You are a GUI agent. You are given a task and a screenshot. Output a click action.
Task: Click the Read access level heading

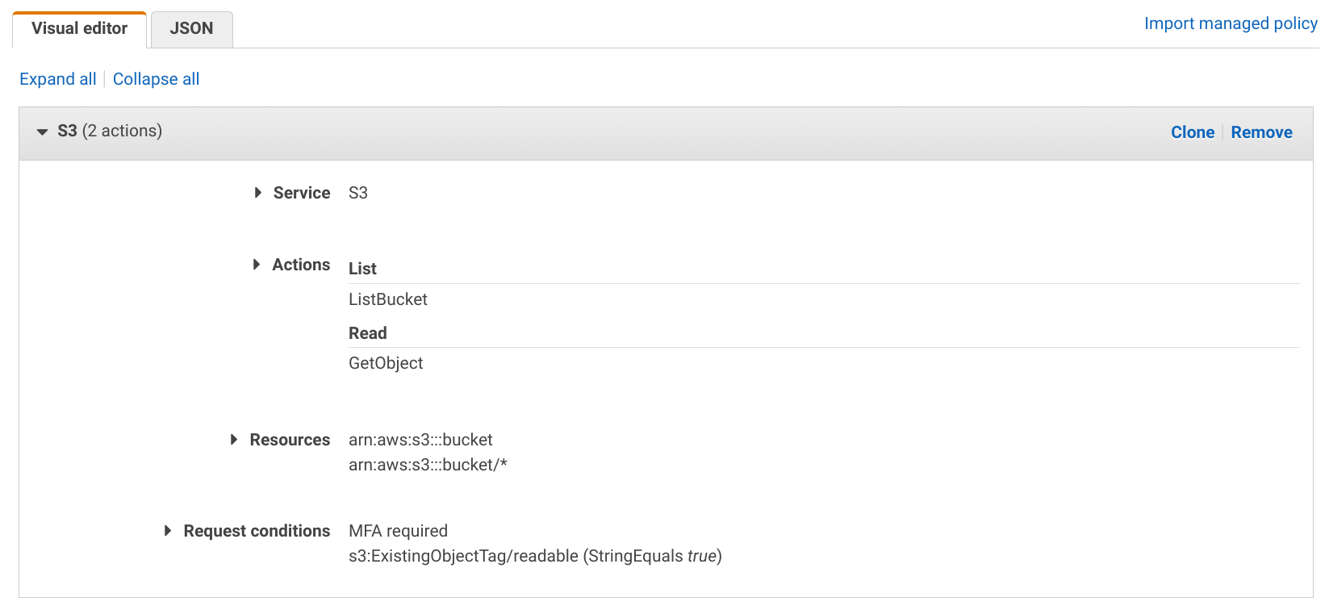[x=368, y=333]
